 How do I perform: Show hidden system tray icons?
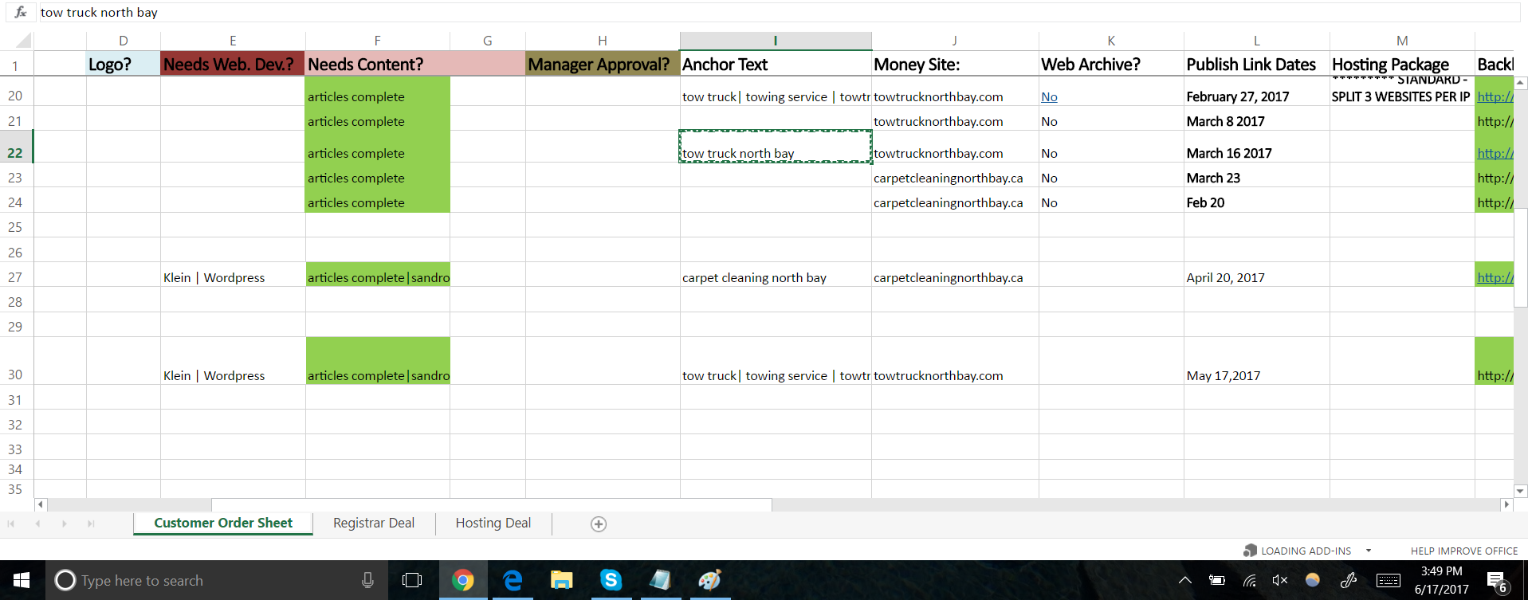click(x=1185, y=580)
